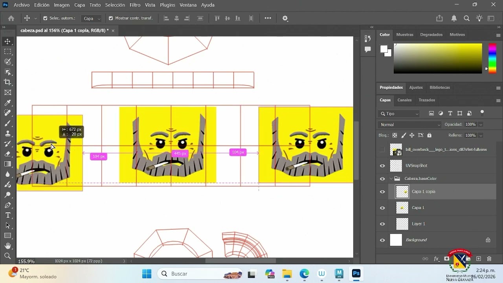
Task: Open Windows Start button
Action: click(147, 274)
